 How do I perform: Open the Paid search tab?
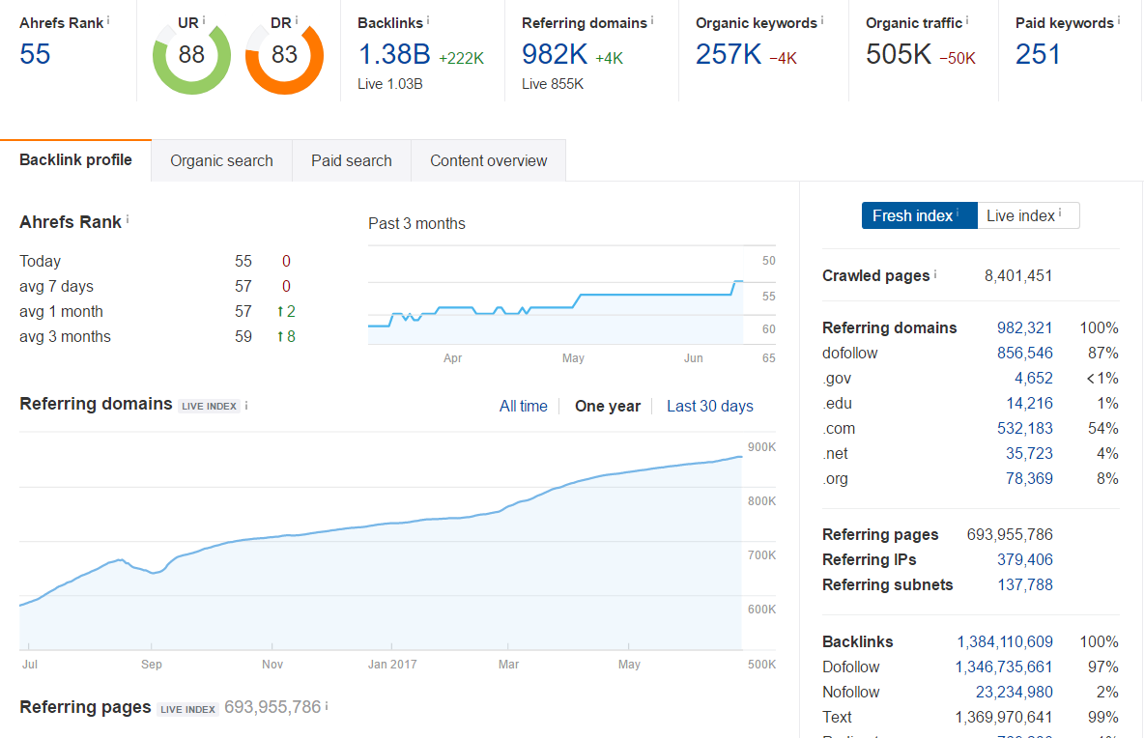pyautogui.click(x=352, y=161)
